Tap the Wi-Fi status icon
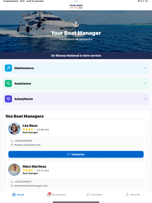 [139, 1]
